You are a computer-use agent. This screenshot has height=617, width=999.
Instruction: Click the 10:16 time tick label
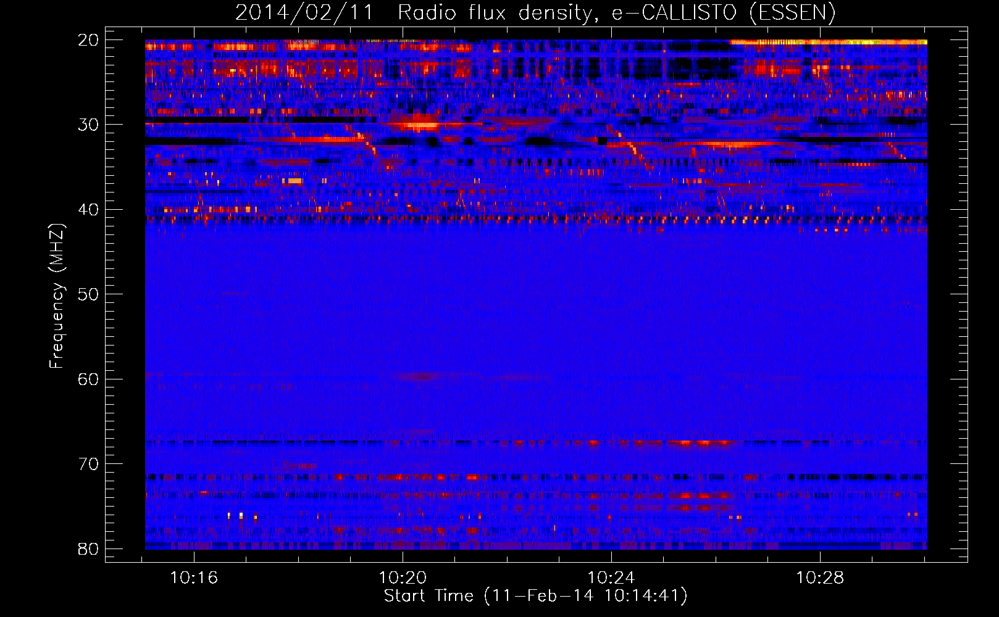click(x=194, y=578)
